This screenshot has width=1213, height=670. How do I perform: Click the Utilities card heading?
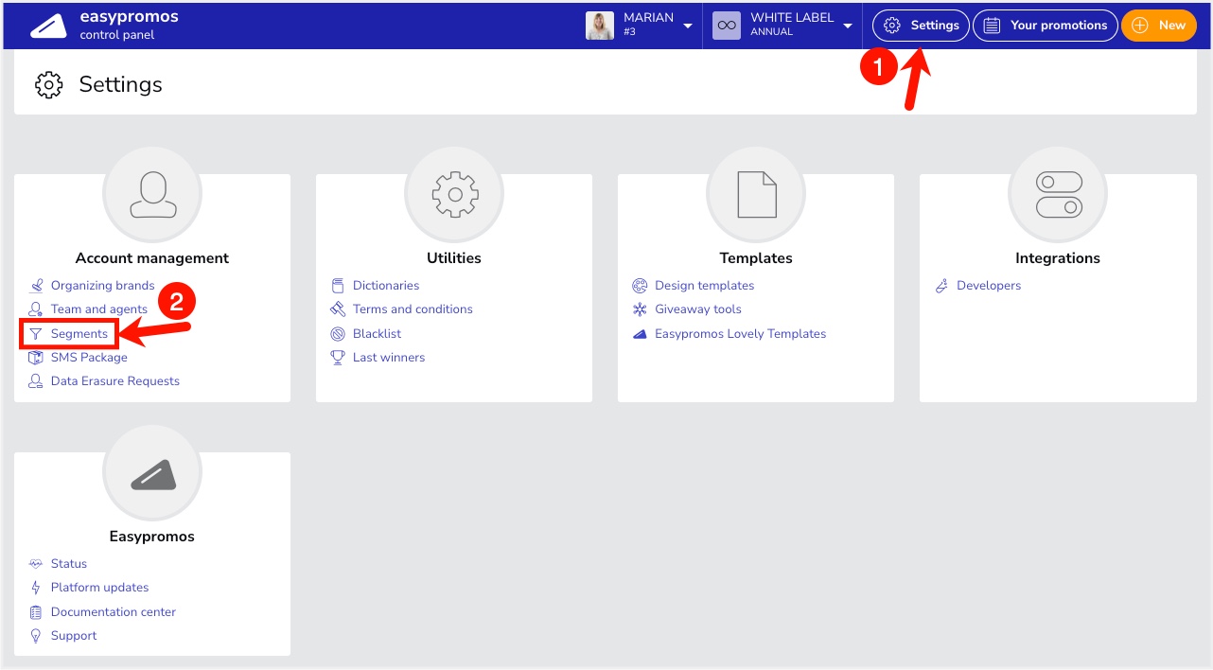(454, 257)
